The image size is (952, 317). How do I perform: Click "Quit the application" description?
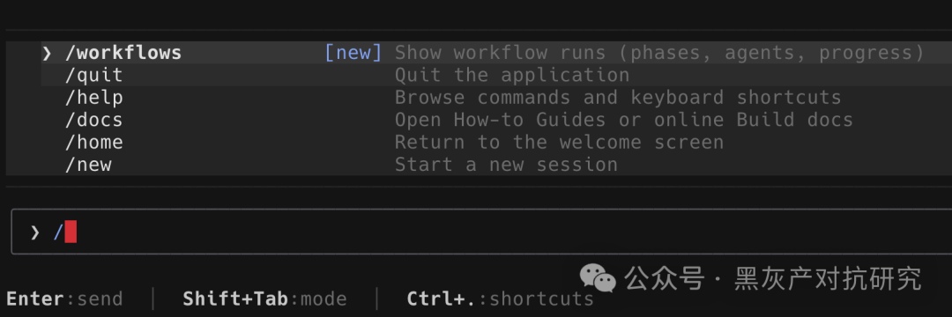512,75
